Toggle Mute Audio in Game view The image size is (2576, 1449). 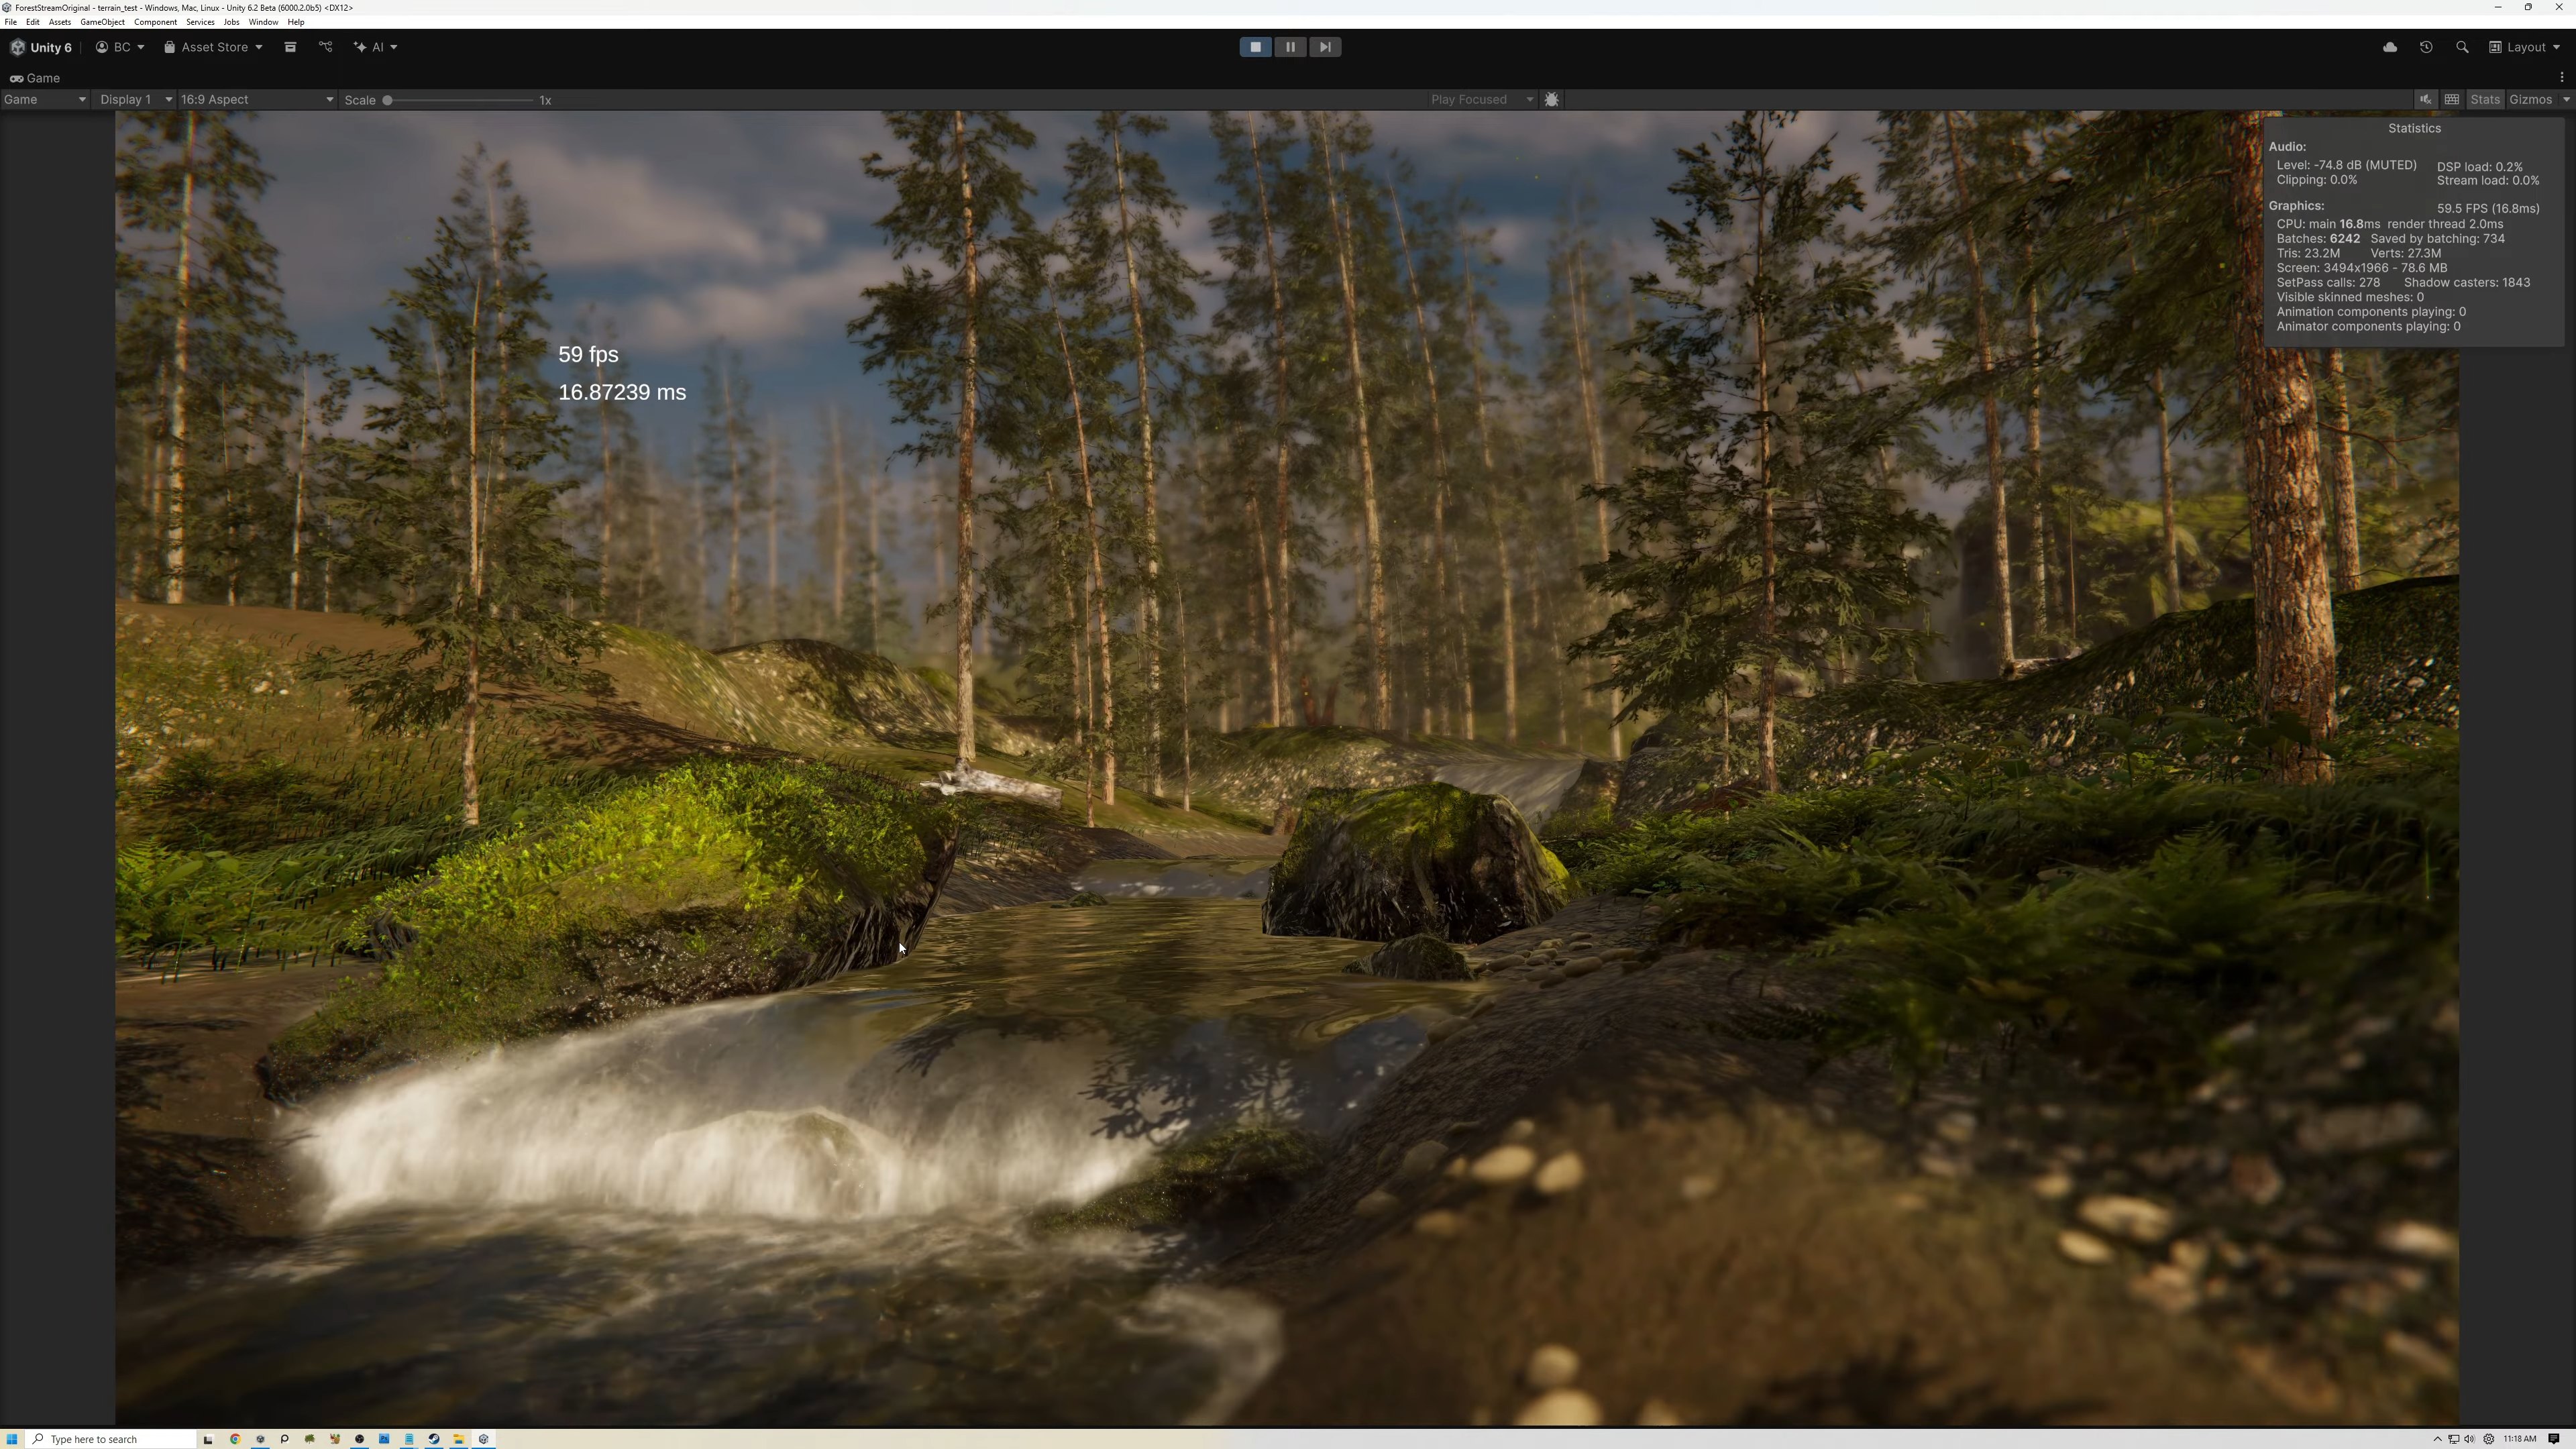2425,99
